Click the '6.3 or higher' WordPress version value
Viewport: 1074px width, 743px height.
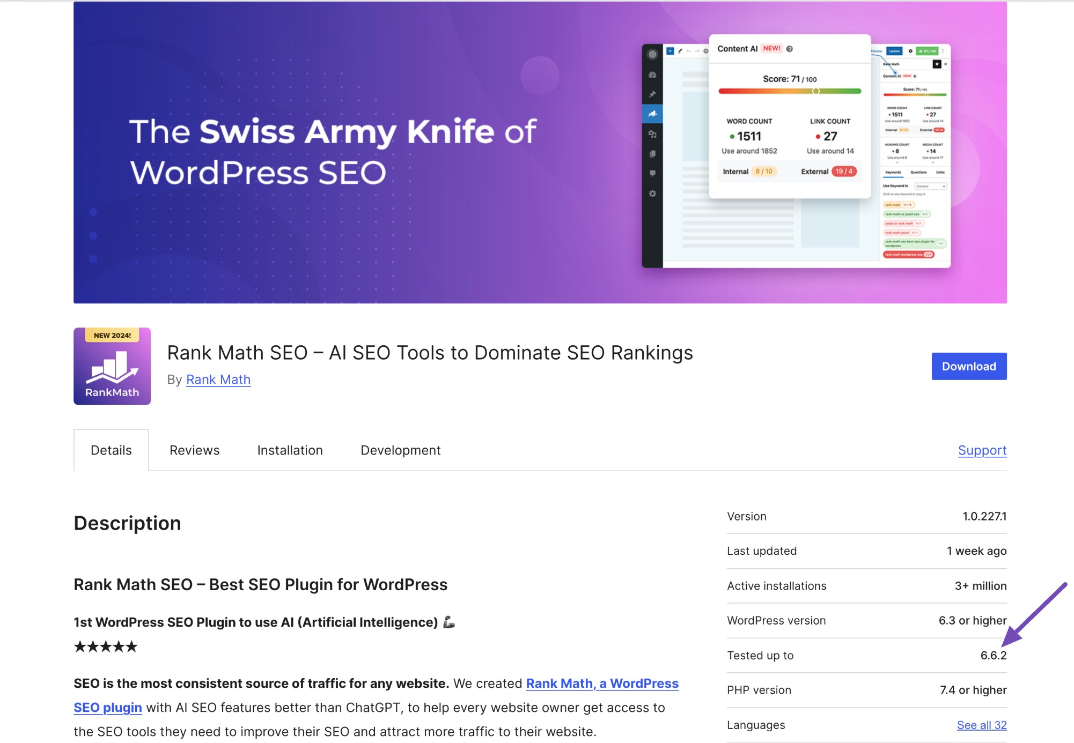973,620
